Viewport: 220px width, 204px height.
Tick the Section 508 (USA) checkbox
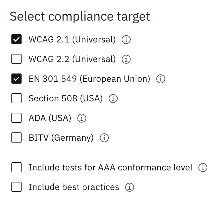pos(16,98)
